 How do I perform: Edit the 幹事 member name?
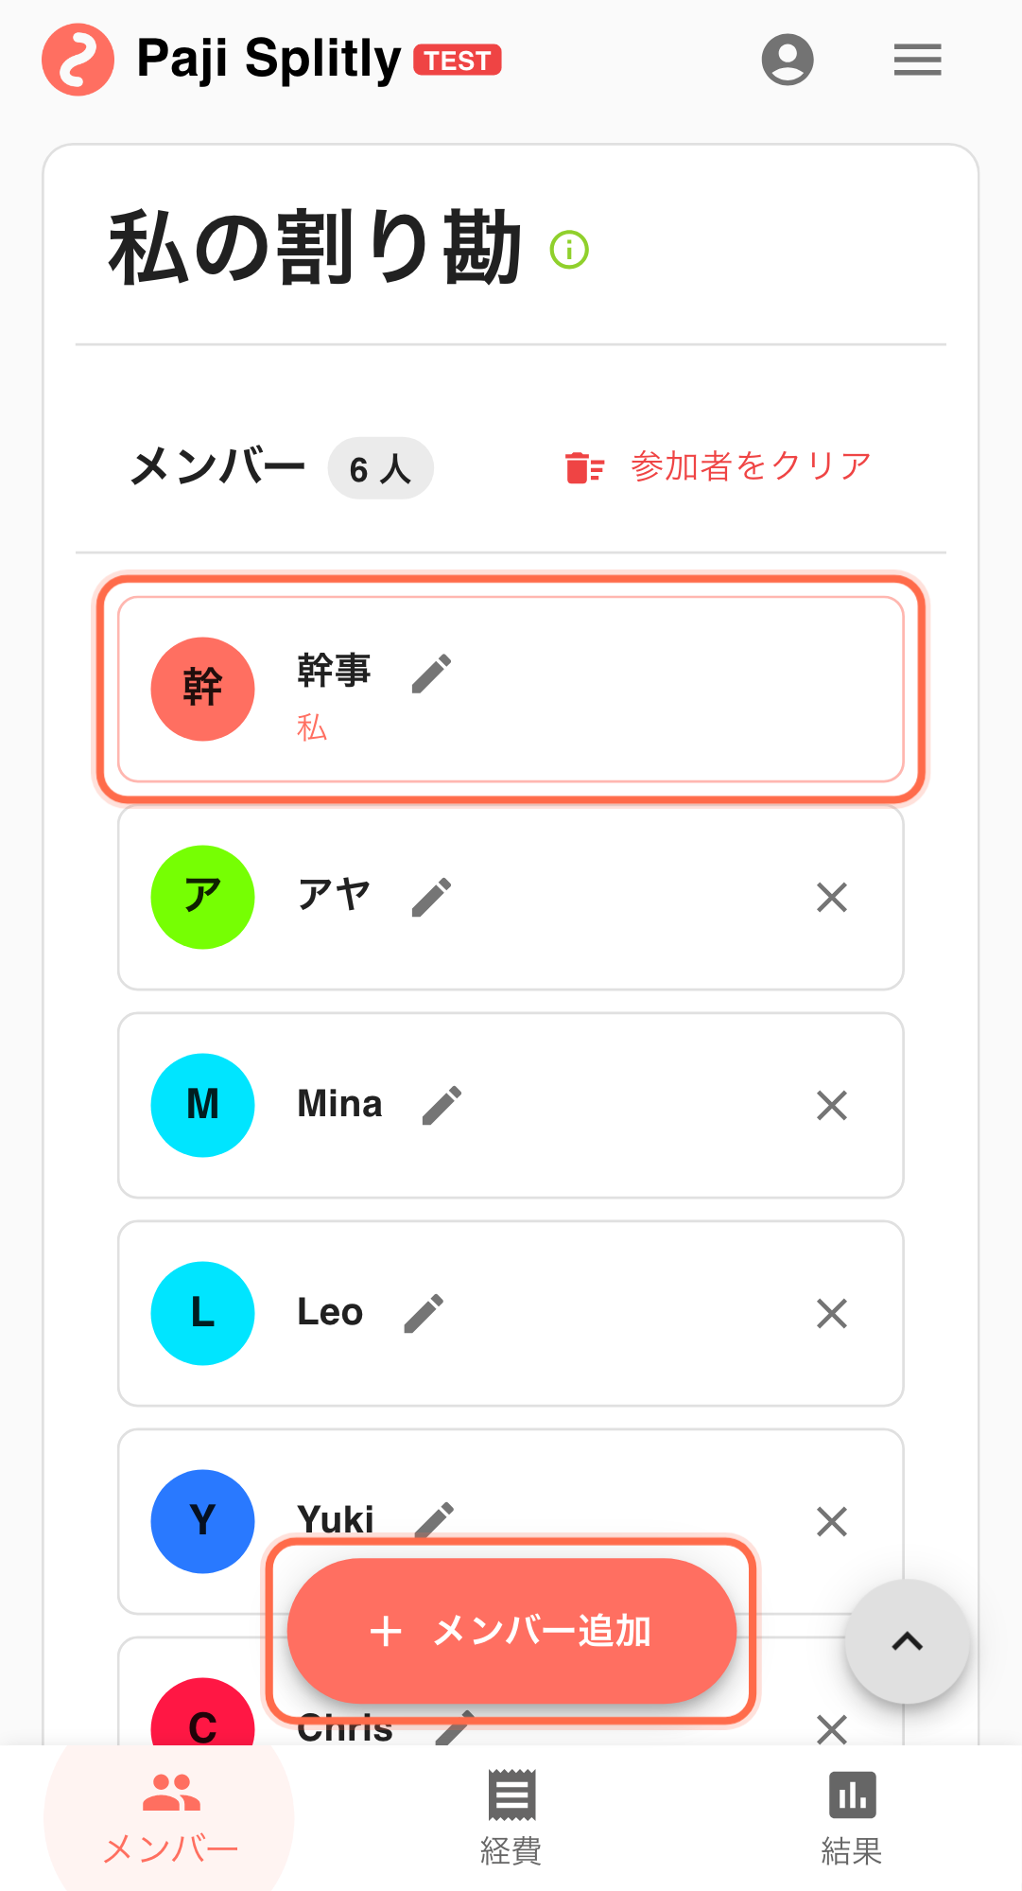pos(431,674)
